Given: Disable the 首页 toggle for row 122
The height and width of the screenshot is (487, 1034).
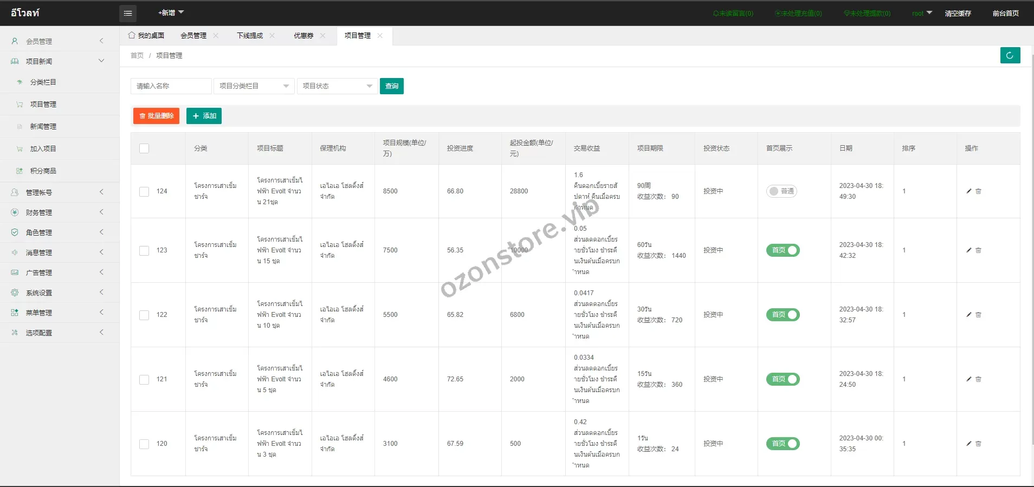Looking at the screenshot, I should (783, 315).
